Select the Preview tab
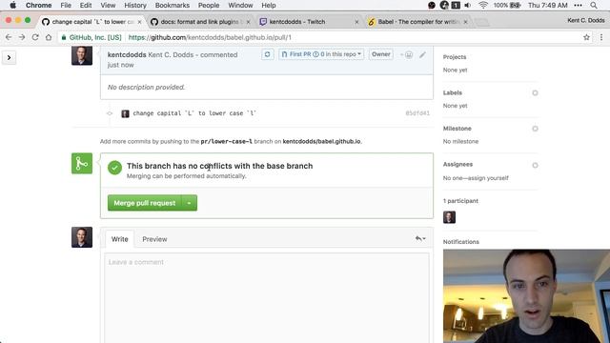 coord(154,239)
